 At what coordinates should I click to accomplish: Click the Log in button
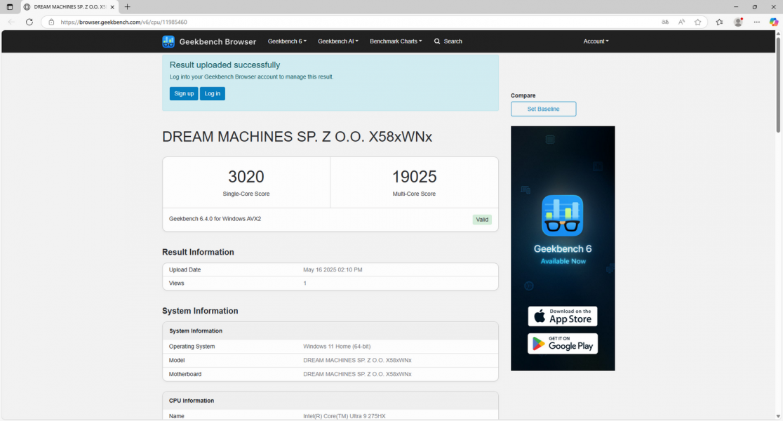click(x=212, y=93)
